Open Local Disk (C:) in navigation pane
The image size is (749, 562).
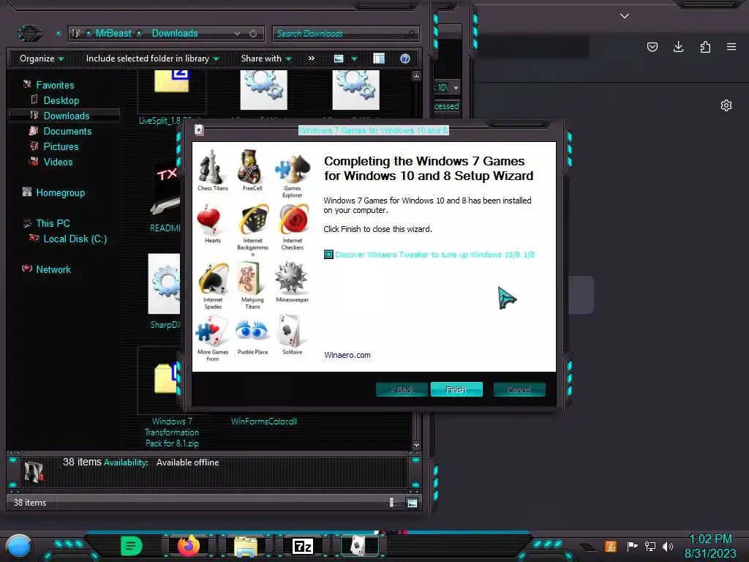pos(75,239)
